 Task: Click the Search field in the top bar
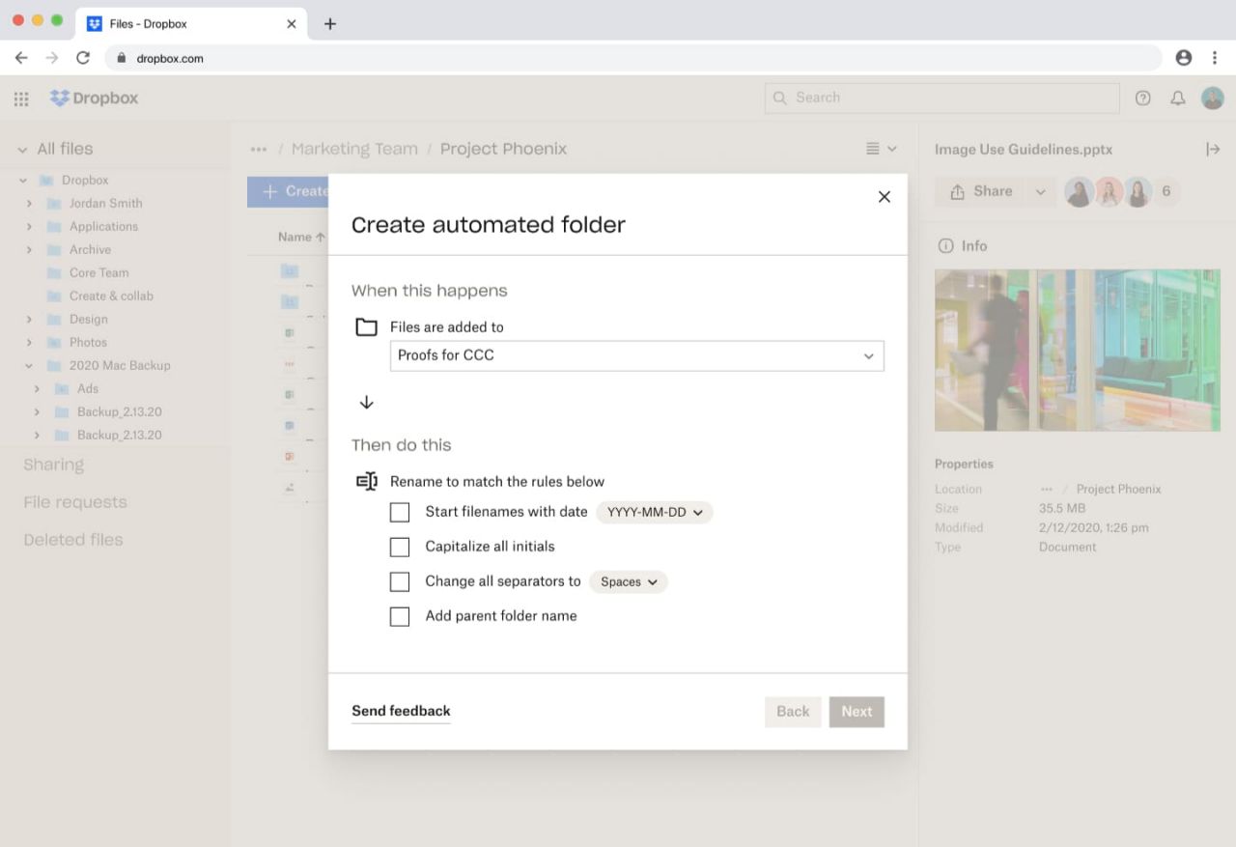pyautogui.click(x=941, y=98)
